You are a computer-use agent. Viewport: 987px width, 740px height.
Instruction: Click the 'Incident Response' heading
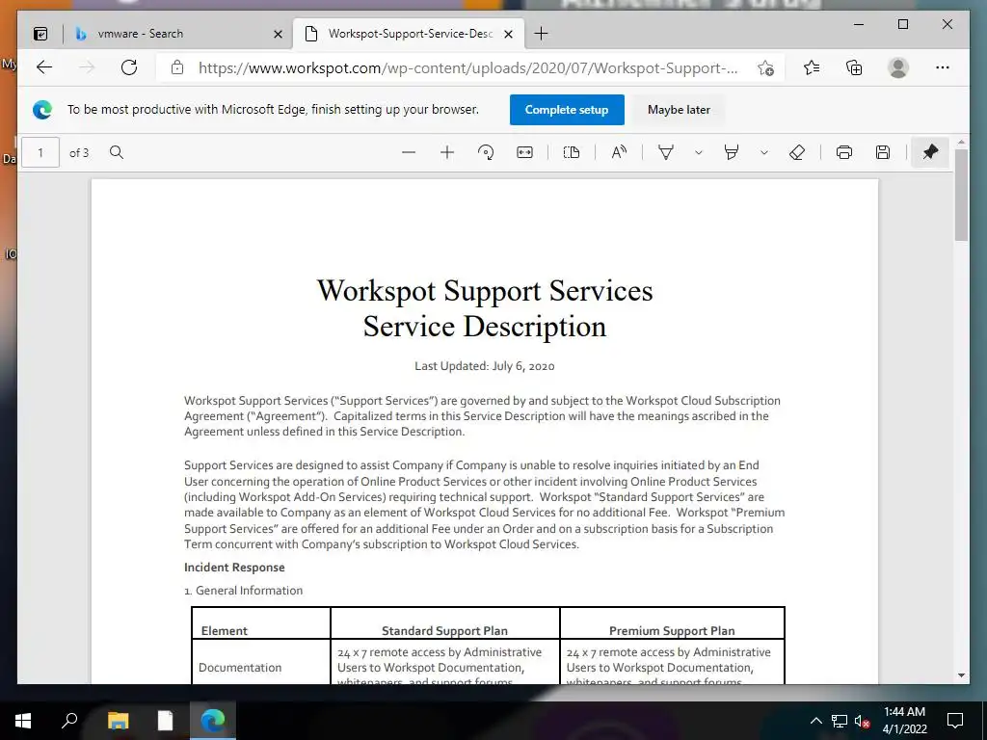click(x=234, y=568)
